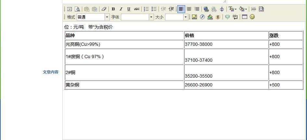Select the paste as plain text icon
This screenshot has width=307, height=140.
click(x=87, y=9)
